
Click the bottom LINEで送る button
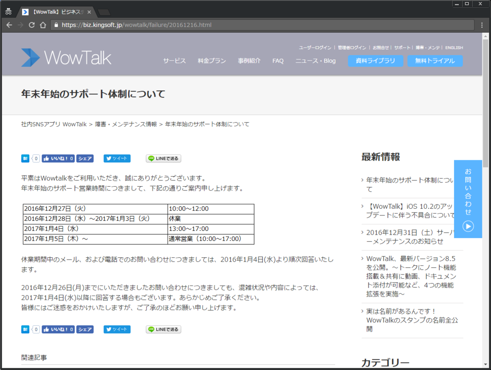point(163,329)
